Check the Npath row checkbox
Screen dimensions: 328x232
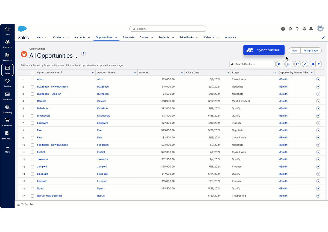(33, 189)
